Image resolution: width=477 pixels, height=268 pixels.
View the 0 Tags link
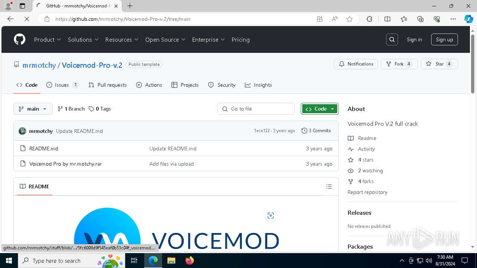pos(99,109)
